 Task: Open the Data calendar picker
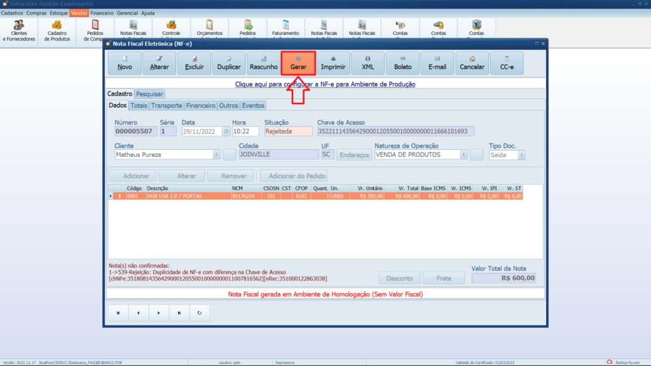[225, 132]
